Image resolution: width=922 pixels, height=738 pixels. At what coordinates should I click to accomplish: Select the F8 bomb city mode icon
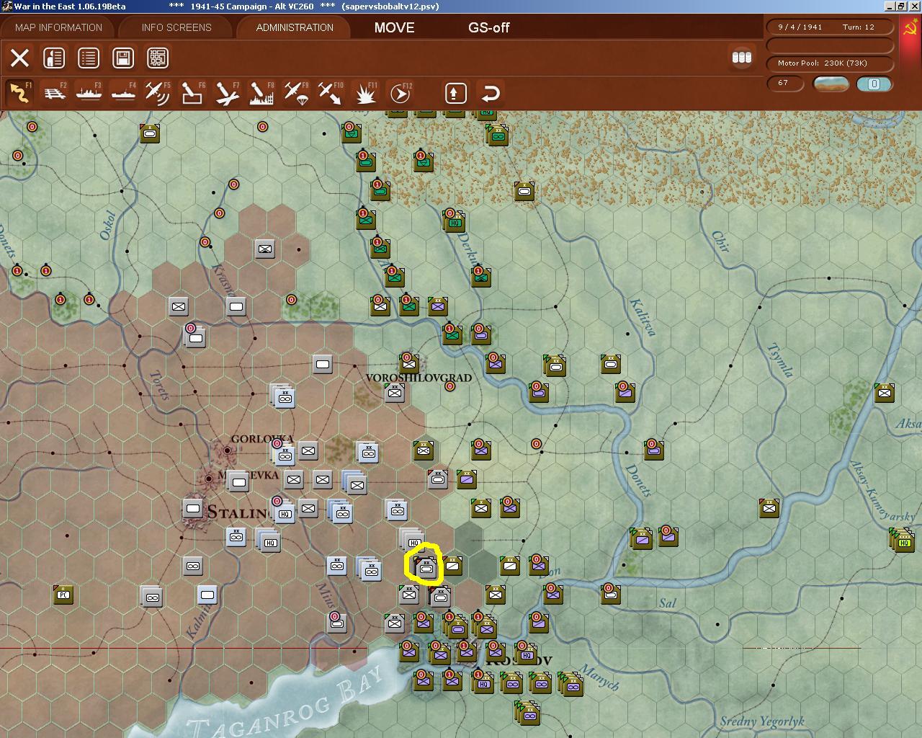(x=261, y=93)
